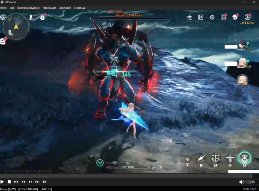The image size is (259, 191).
Task: Use the feather wing skill icon
Action: 201,158
